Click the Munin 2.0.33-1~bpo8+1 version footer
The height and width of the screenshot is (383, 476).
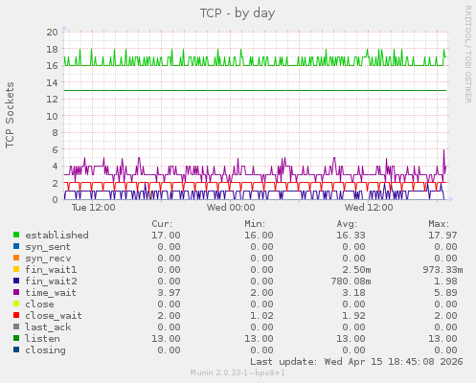(238, 372)
